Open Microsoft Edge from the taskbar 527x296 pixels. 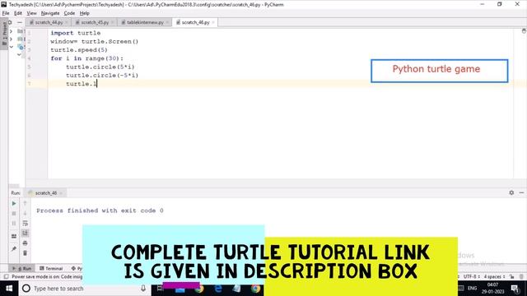[x=217, y=289]
